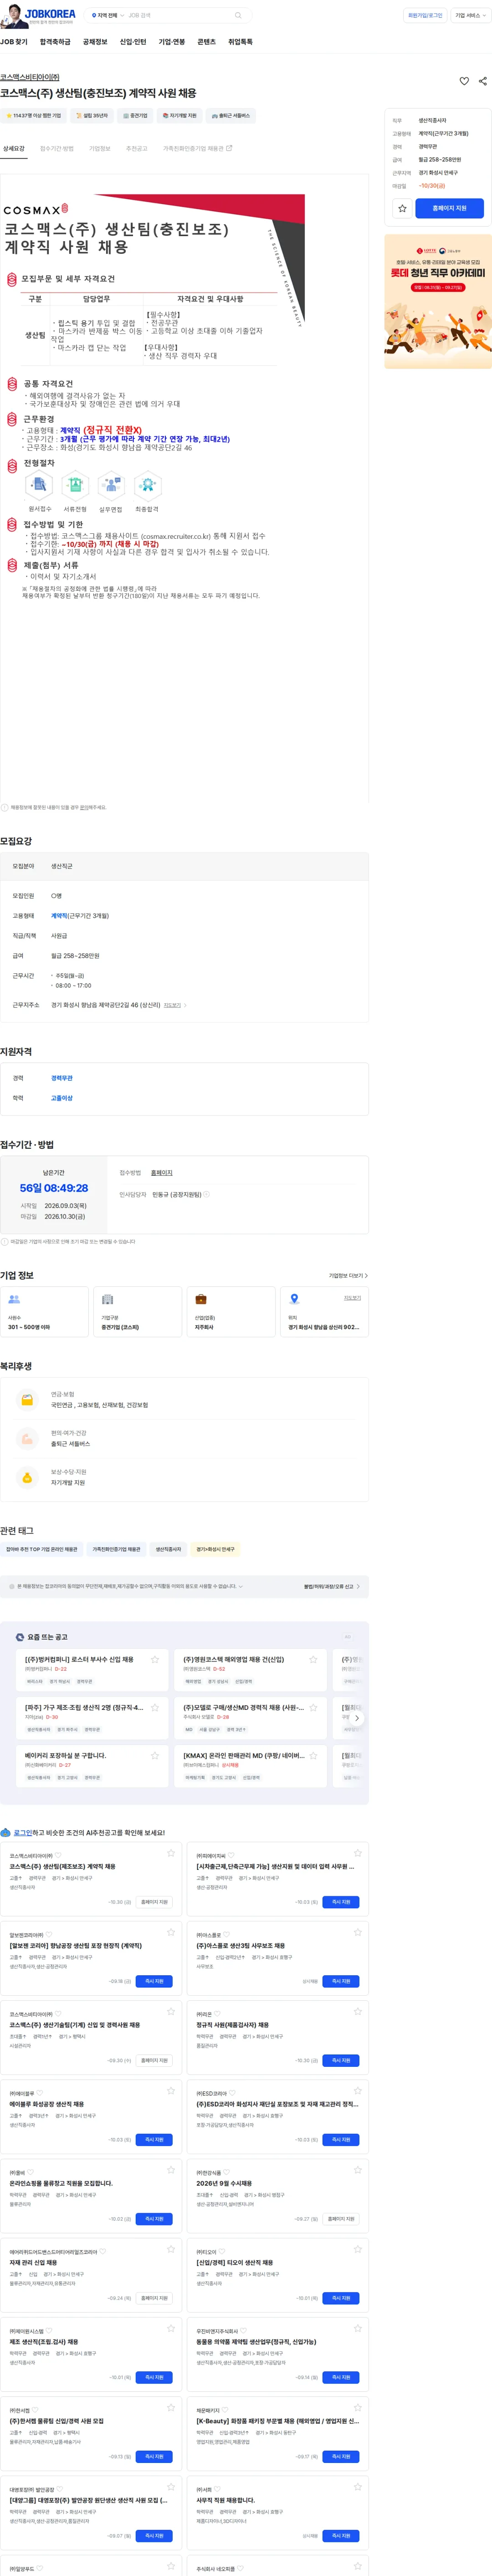The image size is (492, 2576).
Task: Switch to the 기업정보 tab
Action: pos(100,148)
